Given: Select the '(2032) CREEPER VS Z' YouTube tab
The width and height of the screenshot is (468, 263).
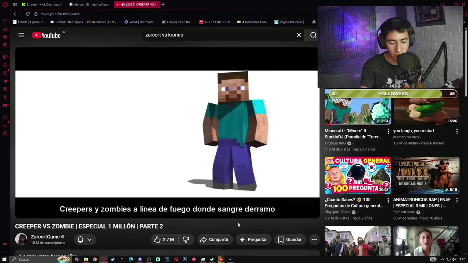Looking at the screenshot, I should tap(136, 4).
